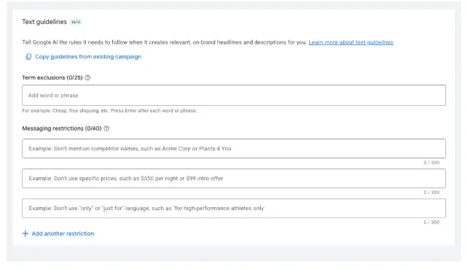This screenshot has width=467, height=270.
Task: Click the 'For example: Cheap, free shipping' hint
Action: click(109, 111)
